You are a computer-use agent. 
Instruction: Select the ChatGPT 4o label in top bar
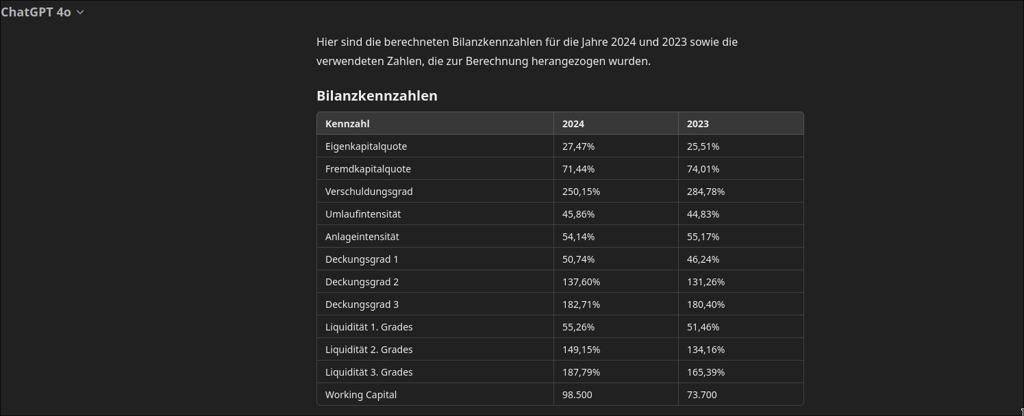[38, 12]
